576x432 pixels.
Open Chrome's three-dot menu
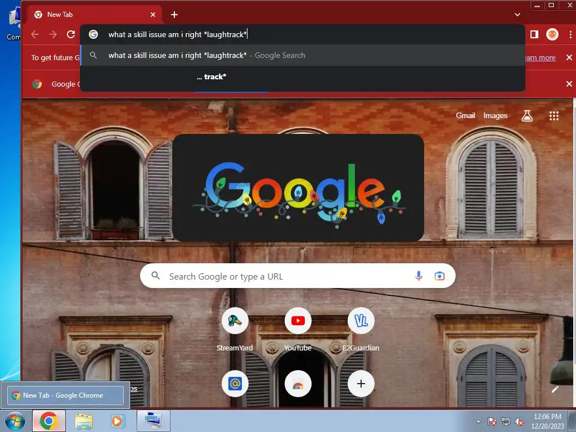tap(570, 34)
